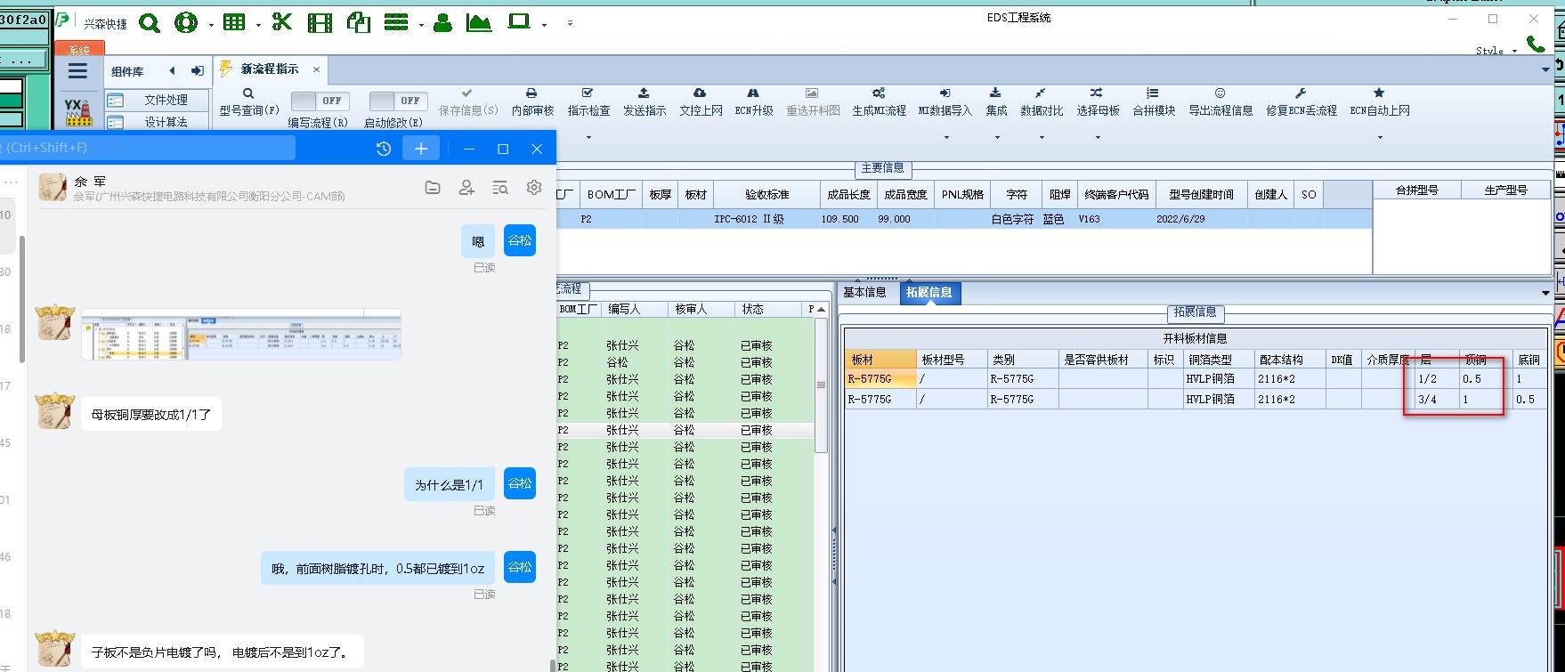This screenshot has height=672, width=1565.
Task: Click the 选择母板 toolbar button
Action: (1098, 102)
